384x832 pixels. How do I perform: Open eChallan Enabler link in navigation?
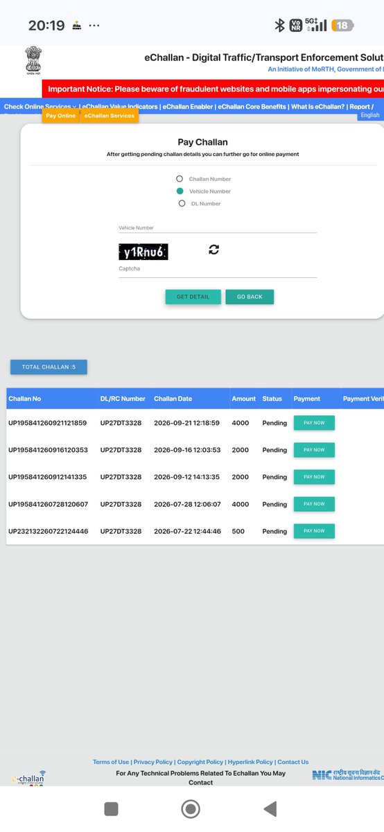point(188,107)
